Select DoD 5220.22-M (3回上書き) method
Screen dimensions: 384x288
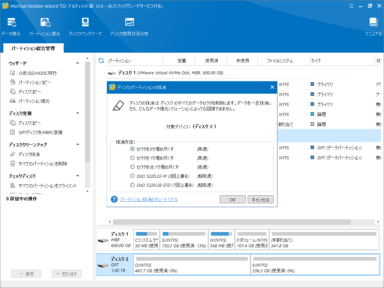(x=132, y=176)
